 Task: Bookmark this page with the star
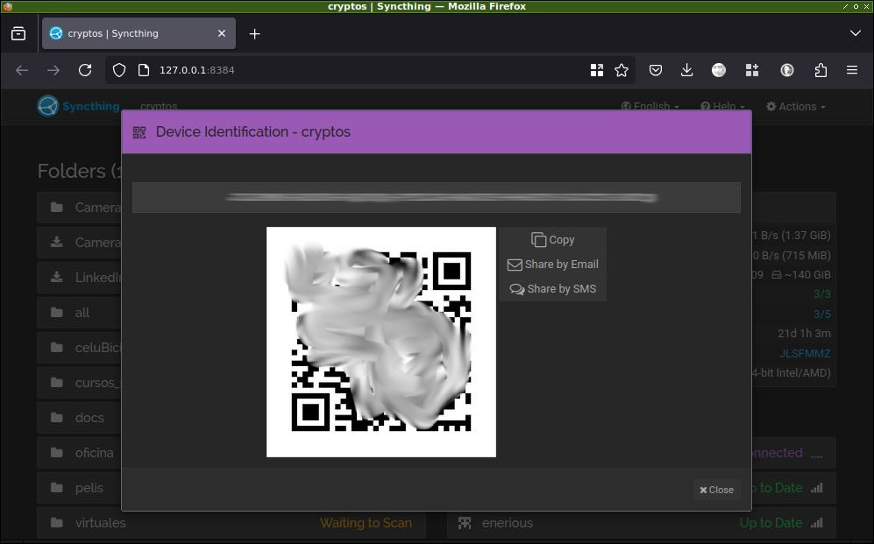622,70
